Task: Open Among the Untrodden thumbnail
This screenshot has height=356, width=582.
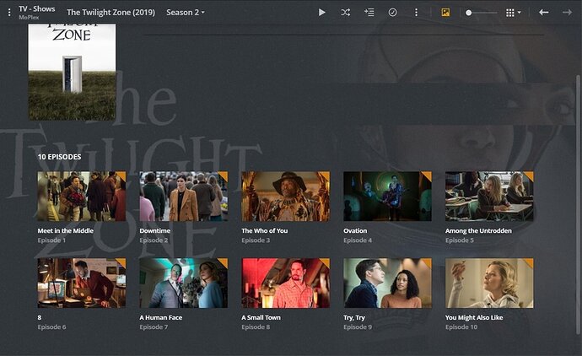Action: pyautogui.click(x=489, y=196)
